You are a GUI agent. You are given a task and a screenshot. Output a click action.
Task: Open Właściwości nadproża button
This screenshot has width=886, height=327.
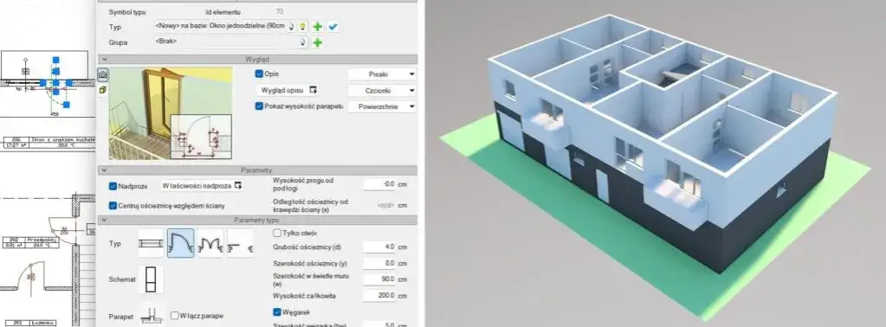(x=202, y=185)
